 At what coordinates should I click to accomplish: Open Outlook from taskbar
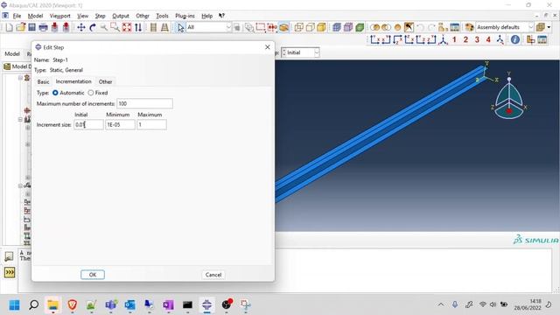pos(130,304)
